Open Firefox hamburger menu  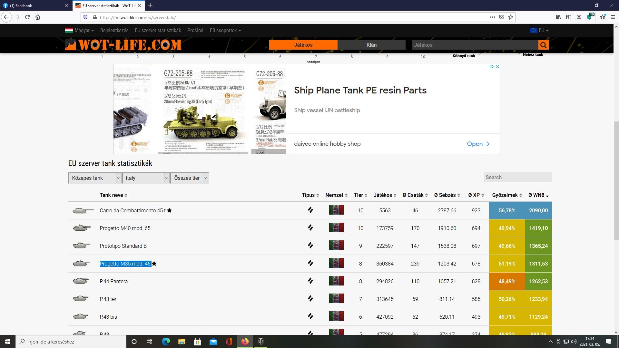point(613,17)
